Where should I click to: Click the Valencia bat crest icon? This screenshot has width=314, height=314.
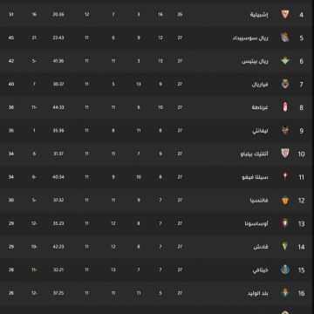click(x=285, y=200)
